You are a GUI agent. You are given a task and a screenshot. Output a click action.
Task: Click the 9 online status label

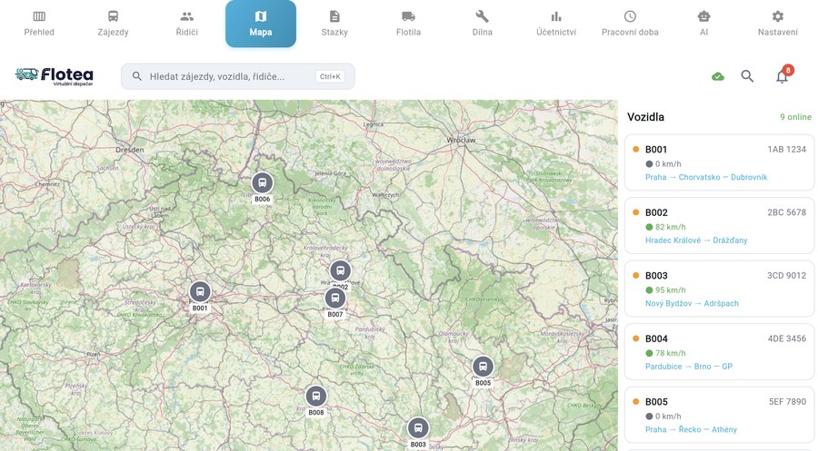coord(795,117)
